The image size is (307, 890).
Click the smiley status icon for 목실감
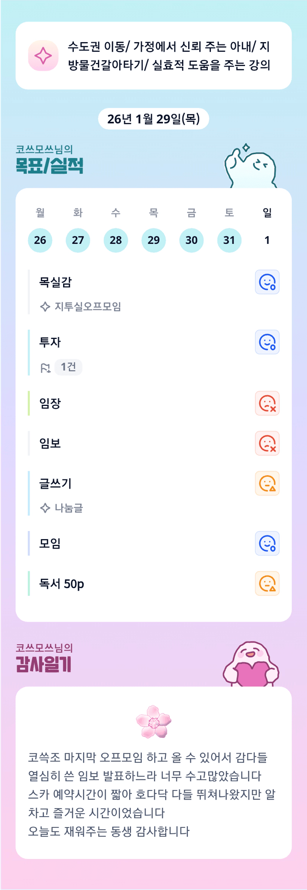click(x=267, y=282)
